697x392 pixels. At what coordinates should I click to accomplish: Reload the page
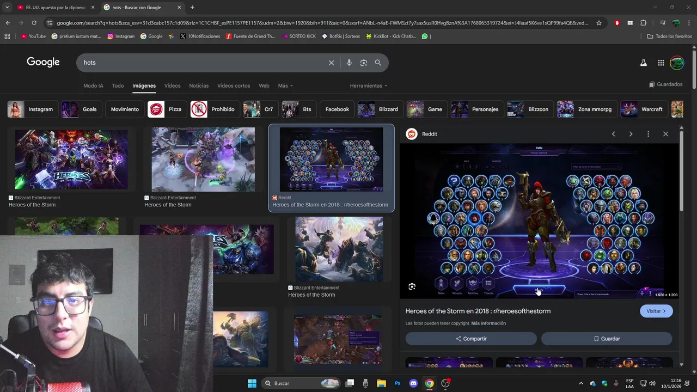34,23
